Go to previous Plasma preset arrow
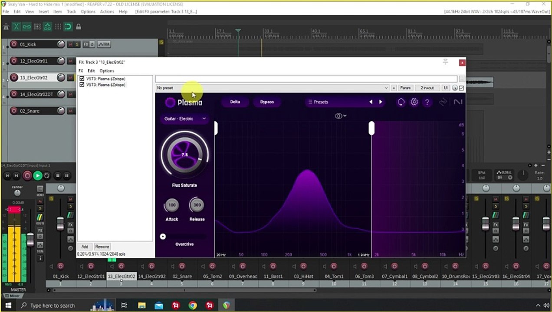Screen dimensions: 552x312 (x=371, y=102)
